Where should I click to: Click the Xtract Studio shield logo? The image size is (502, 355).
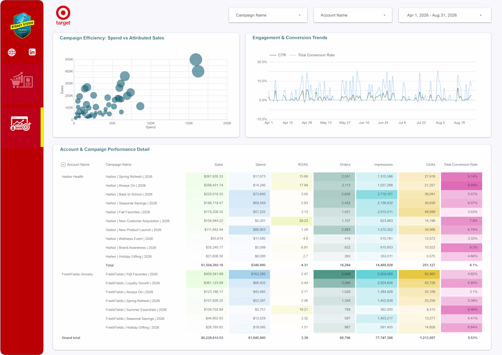tap(22, 26)
